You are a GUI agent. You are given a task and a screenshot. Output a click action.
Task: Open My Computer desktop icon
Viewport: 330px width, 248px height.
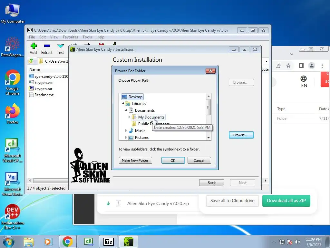coord(13,14)
